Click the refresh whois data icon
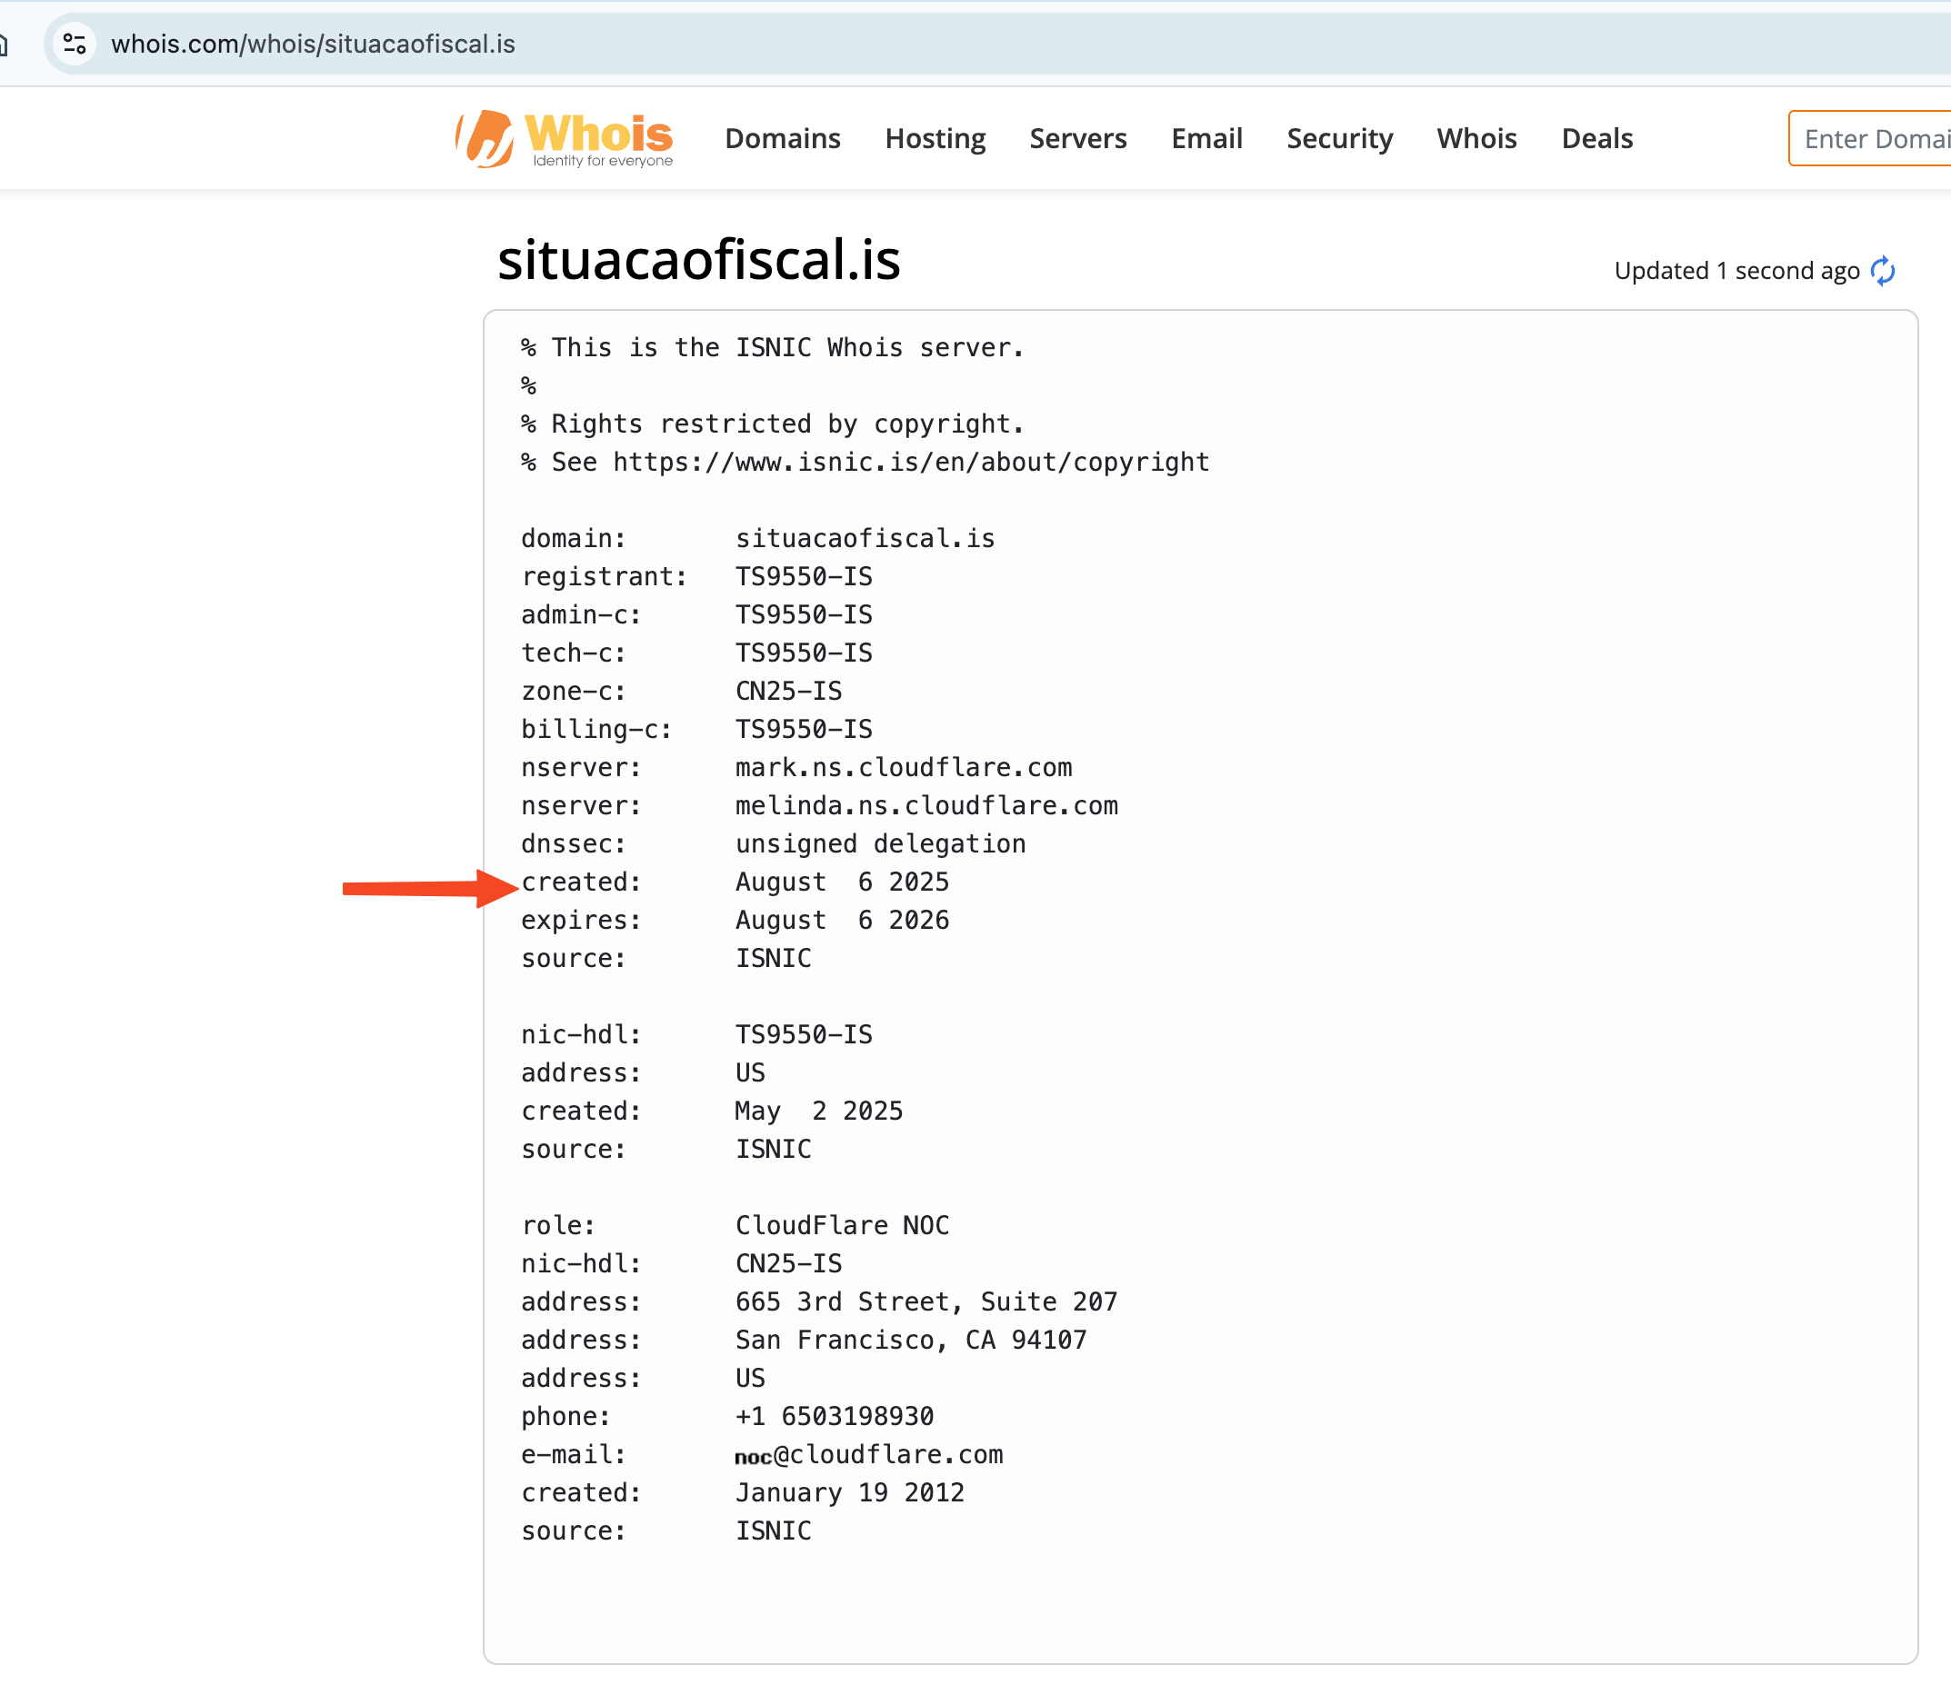Screen dimensions: 1951x1705 coord(1883,271)
